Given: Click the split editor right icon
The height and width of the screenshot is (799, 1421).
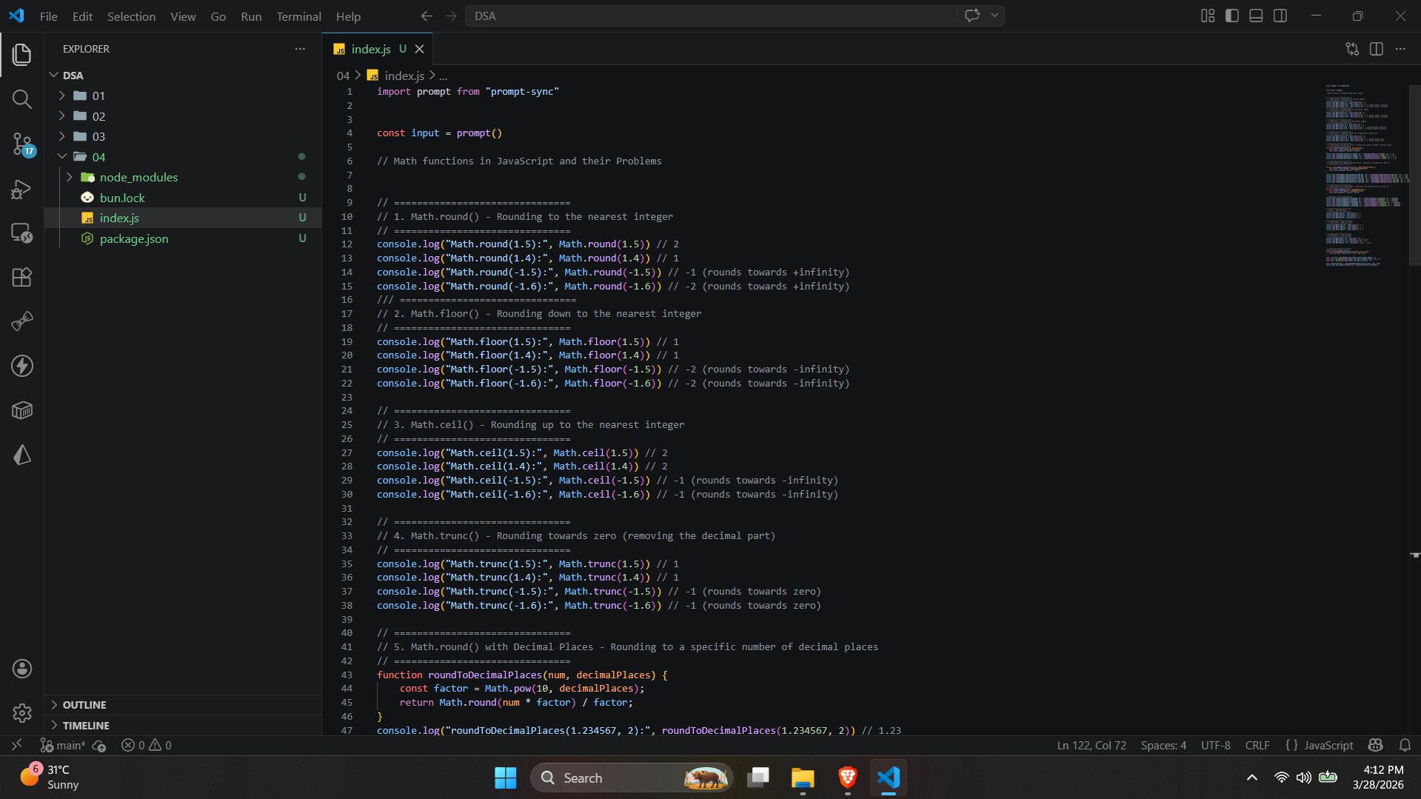Looking at the screenshot, I should click(1376, 49).
